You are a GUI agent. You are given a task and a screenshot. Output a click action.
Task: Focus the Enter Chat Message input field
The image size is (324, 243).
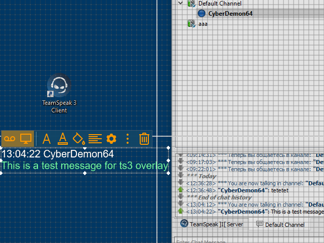[249, 240]
